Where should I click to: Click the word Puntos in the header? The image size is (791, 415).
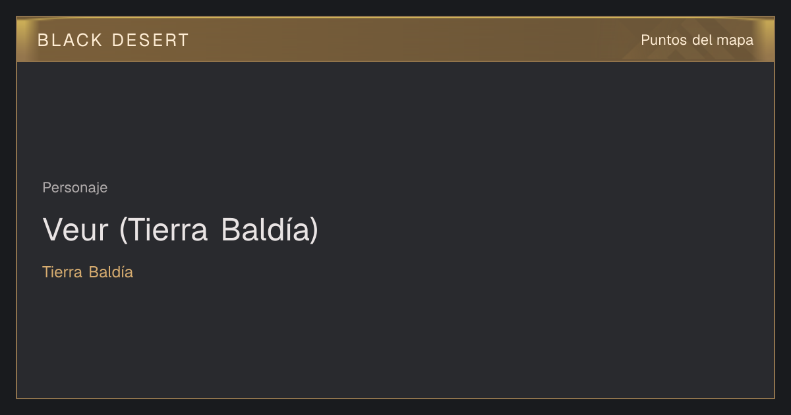tap(664, 40)
